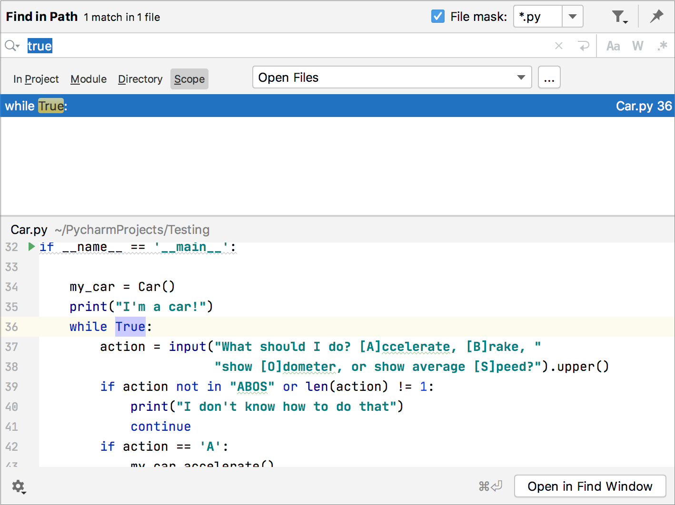Uncheck the File mask checkbox
Image resolution: width=675 pixels, height=505 pixels.
(437, 16)
